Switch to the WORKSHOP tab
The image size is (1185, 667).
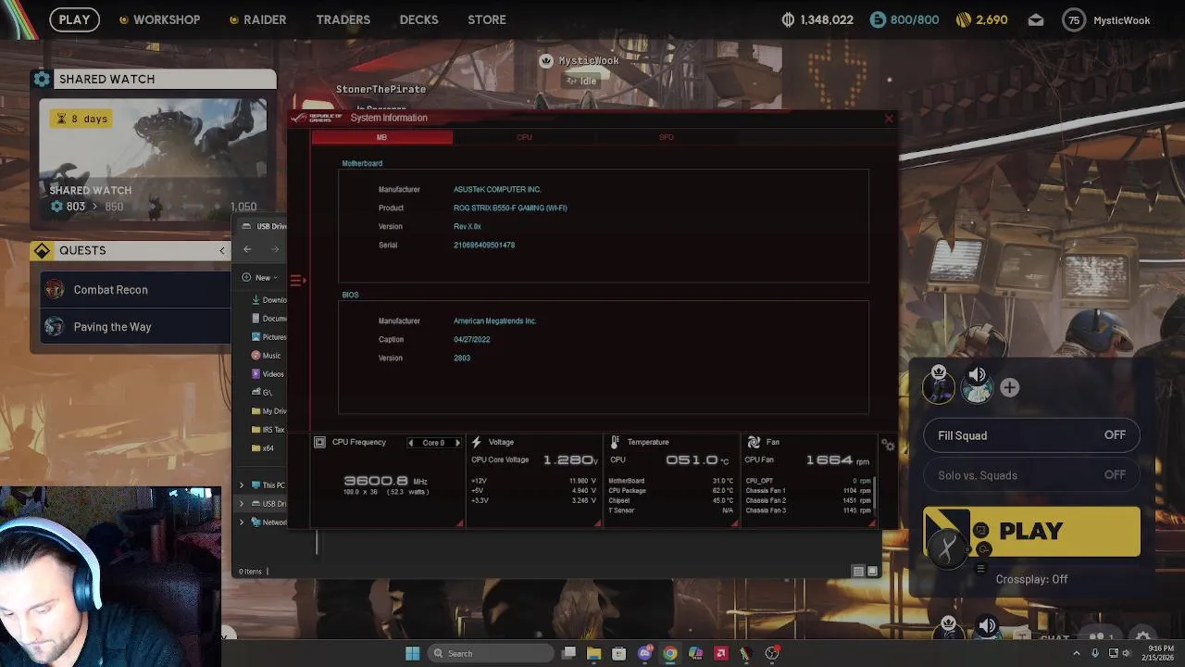159,19
